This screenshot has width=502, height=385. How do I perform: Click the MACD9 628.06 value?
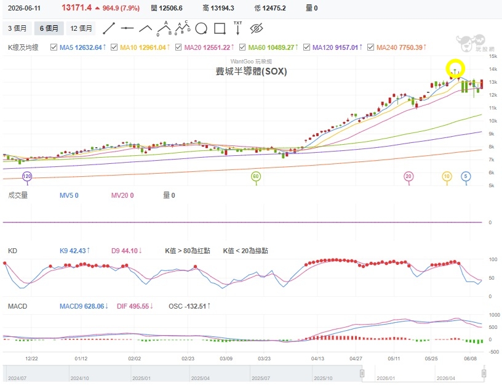click(x=84, y=306)
